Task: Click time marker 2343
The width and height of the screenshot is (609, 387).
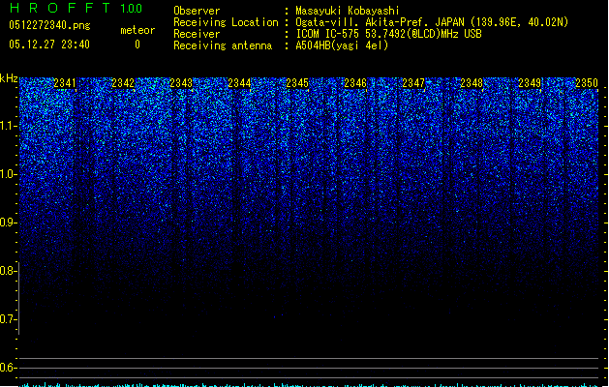Action: (x=181, y=83)
